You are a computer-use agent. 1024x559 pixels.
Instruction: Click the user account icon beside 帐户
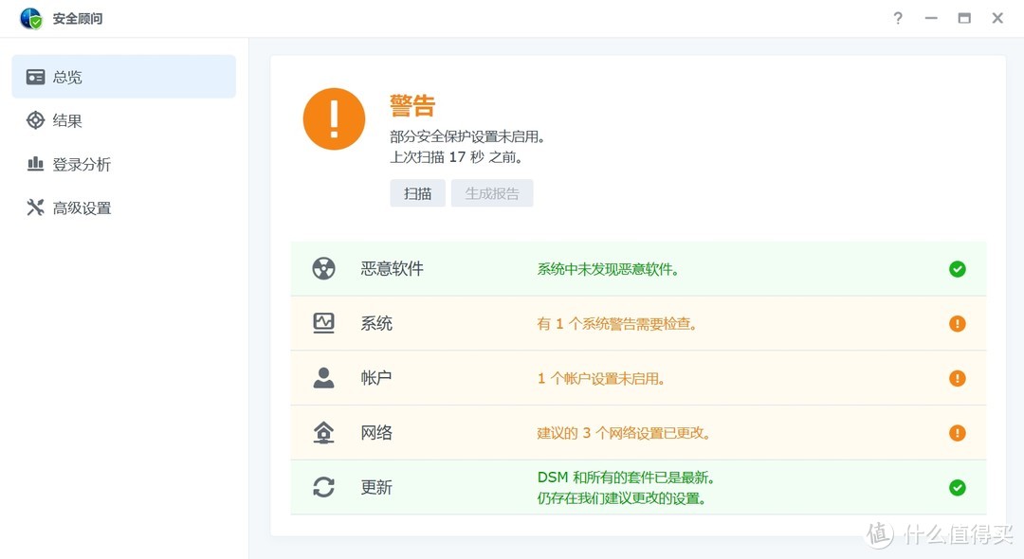pyautogui.click(x=323, y=377)
